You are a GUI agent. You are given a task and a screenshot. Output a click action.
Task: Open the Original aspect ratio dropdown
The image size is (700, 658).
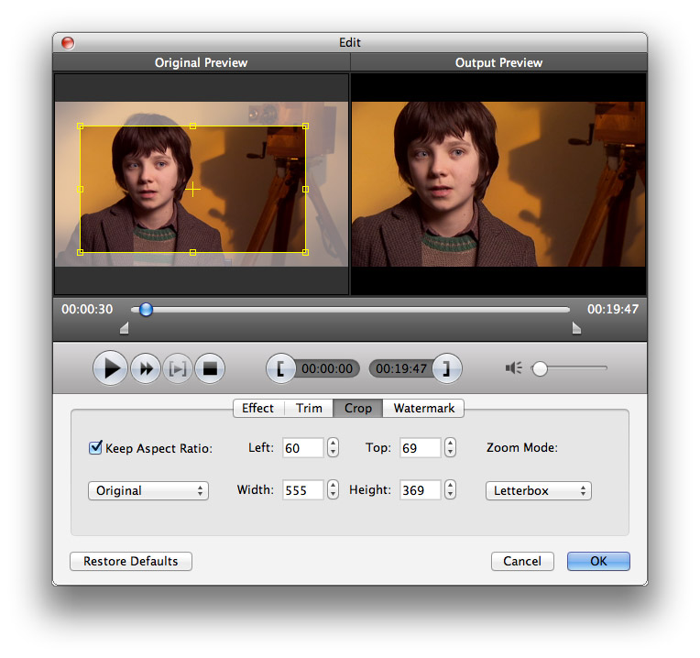point(148,490)
